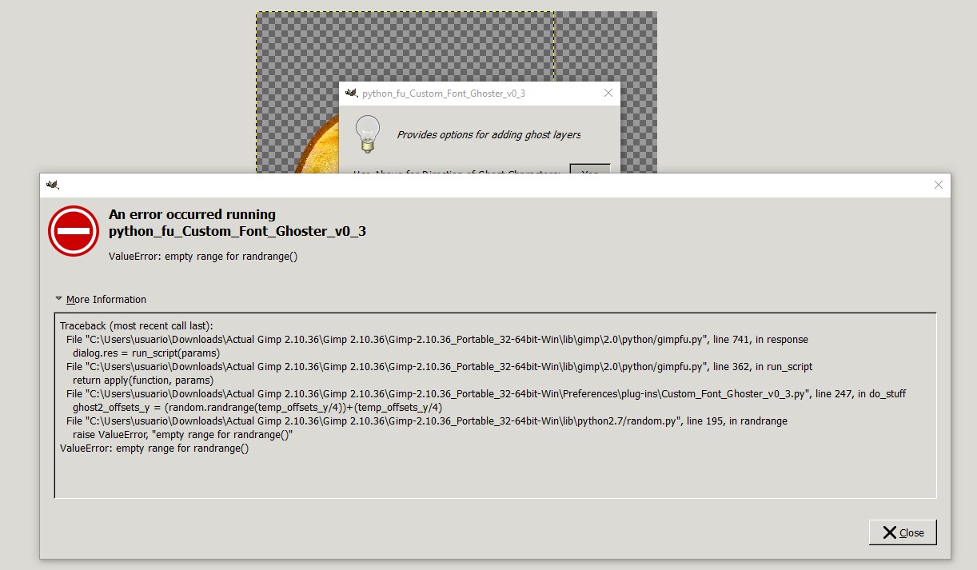Screen dimensions: 977x570
Task: Click the 'ValueError: empty range for randrange()' message
Action: (x=203, y=257)
